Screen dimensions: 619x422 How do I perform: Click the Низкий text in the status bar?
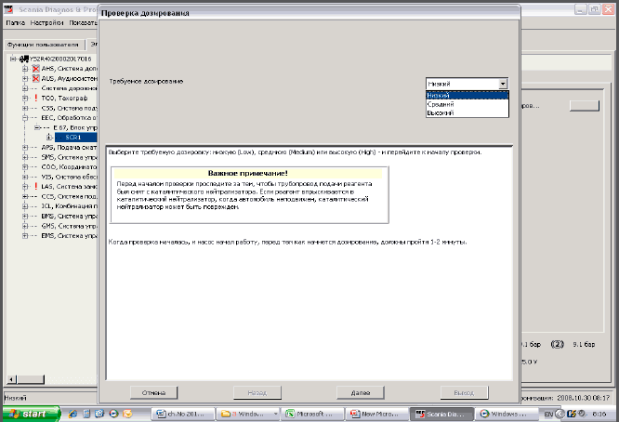tap(15, 398)
